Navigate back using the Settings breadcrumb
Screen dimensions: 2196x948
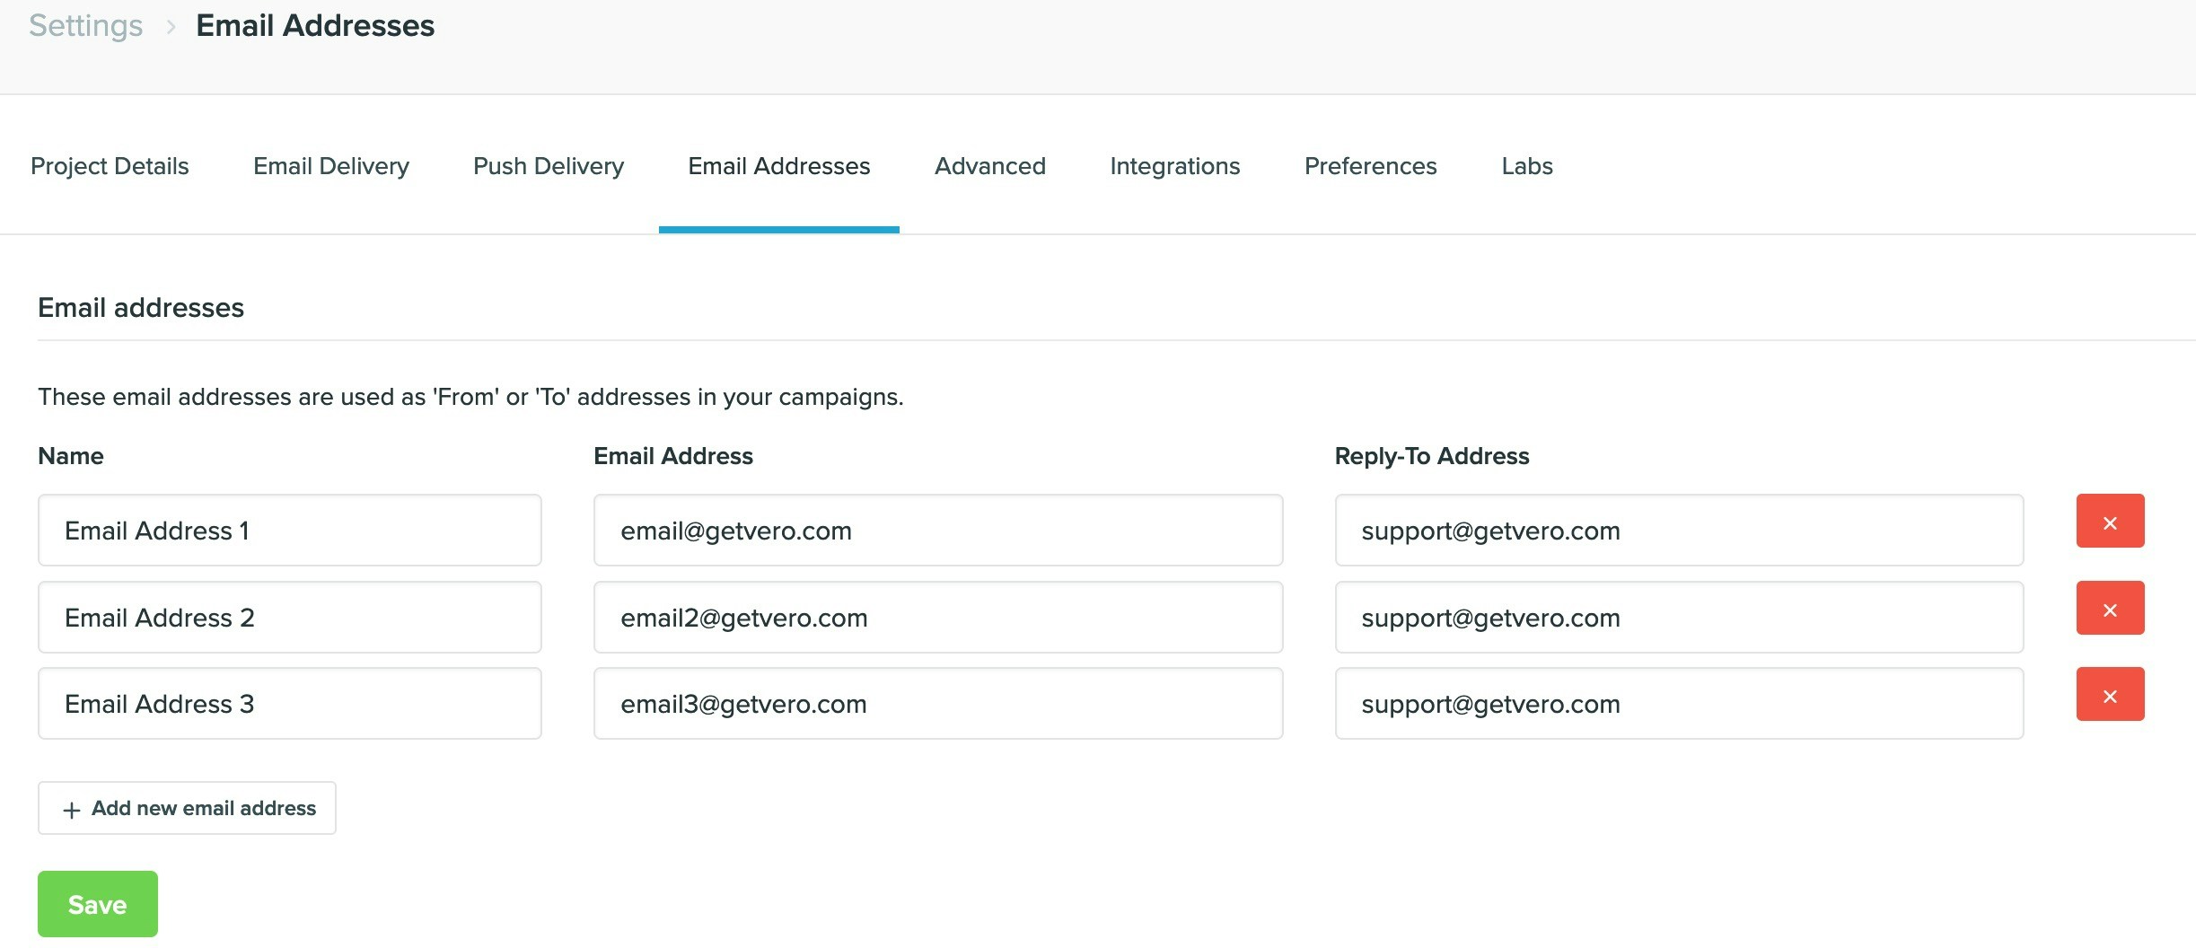point(85,25)
